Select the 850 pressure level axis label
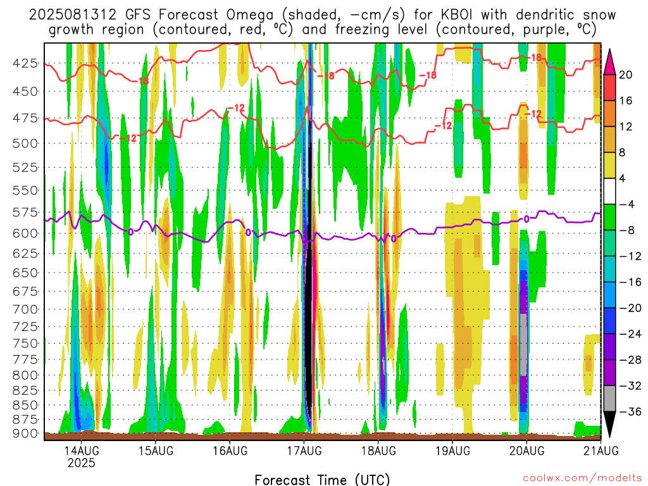Image resolution: width=648 pixels, height=486 pixels. tap(25, 406)
